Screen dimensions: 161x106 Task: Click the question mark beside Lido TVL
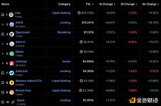[x=79, y=13]
